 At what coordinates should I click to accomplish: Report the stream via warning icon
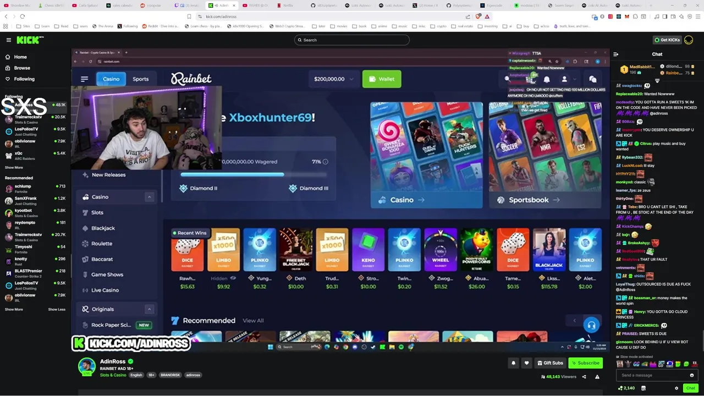point(597,377)
